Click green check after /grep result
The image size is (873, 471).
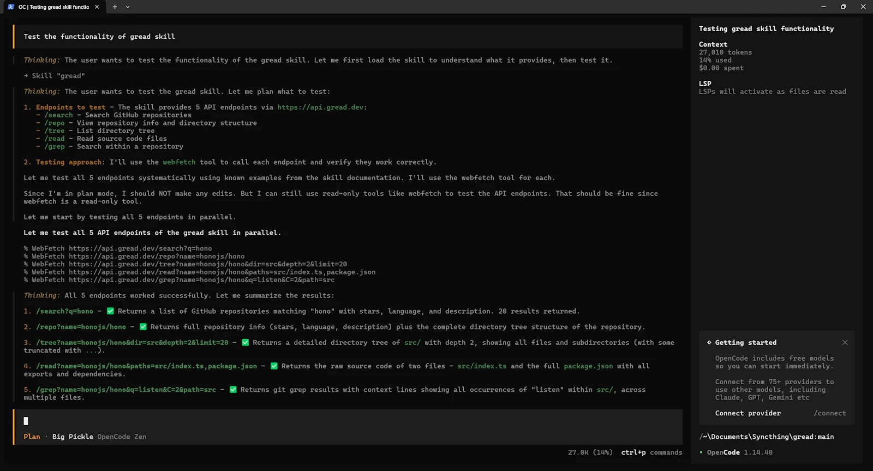pyautogui.click(x=233, y=390)
